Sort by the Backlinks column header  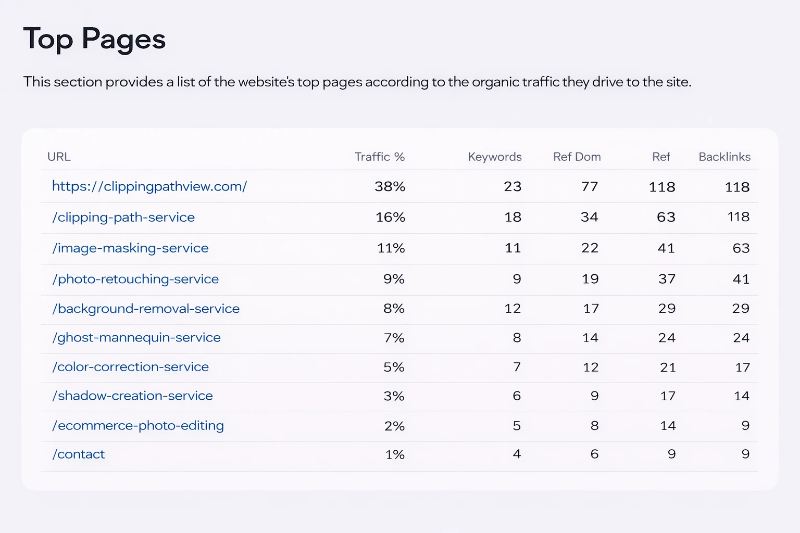coord(724,157)
